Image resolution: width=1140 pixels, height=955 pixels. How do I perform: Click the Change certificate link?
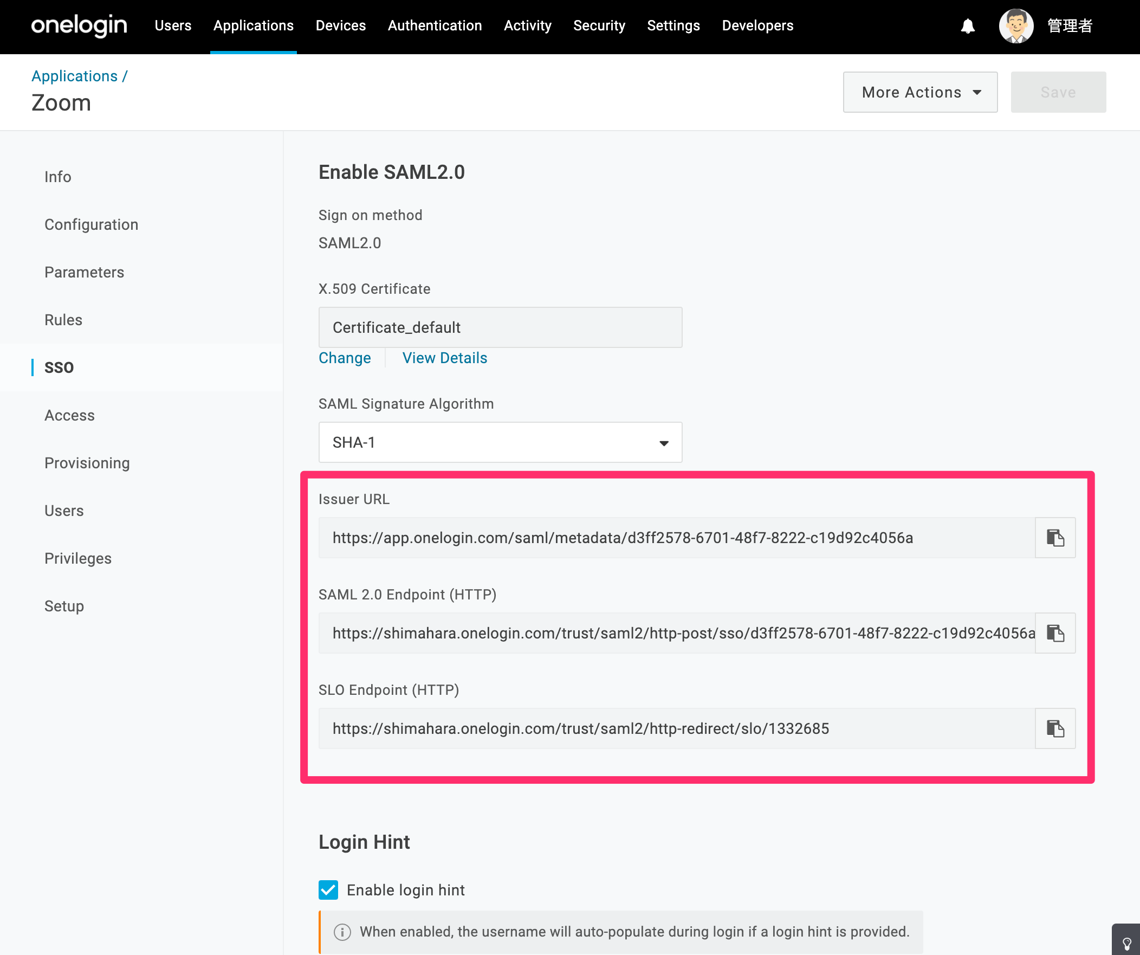click(345, 358)
